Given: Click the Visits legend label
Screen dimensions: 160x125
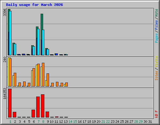Looking at the screenshot, I should (x=157, y=62).
